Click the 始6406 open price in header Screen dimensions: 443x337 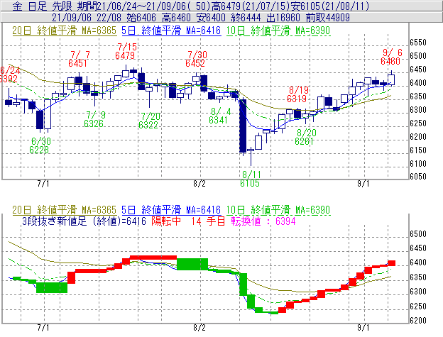[x=141, y=18]
